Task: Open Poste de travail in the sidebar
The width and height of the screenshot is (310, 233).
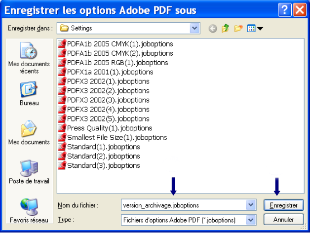Action: point(29,172)
